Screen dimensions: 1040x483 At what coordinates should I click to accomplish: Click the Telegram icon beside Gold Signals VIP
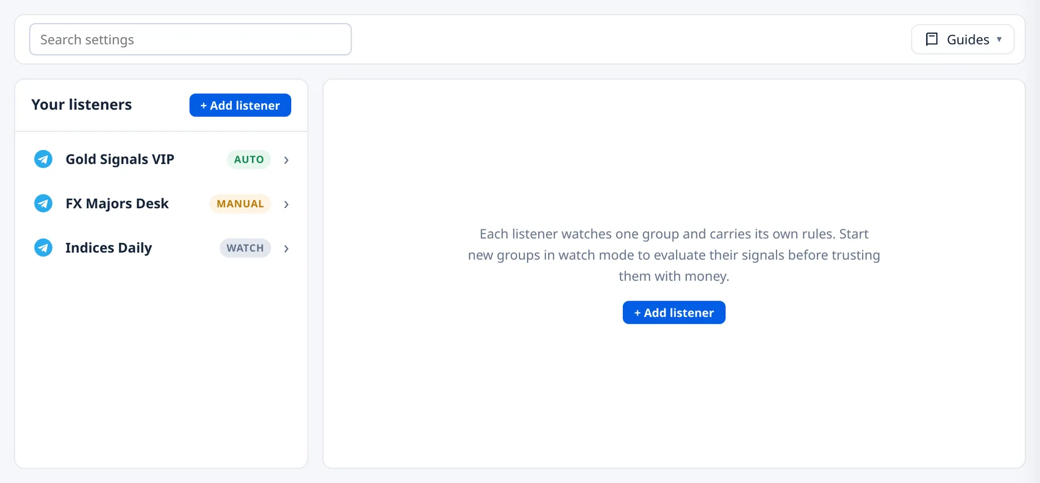pyautogui.click(x=43, y=159)
